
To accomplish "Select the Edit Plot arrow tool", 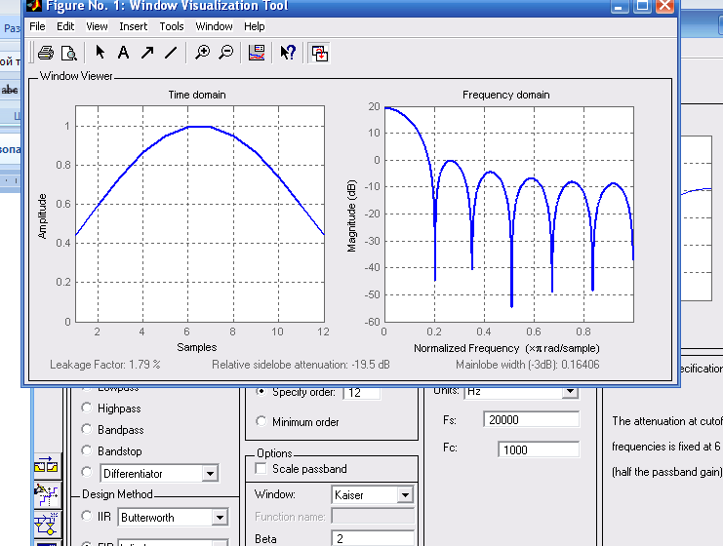I will click(x=100, y=53).
